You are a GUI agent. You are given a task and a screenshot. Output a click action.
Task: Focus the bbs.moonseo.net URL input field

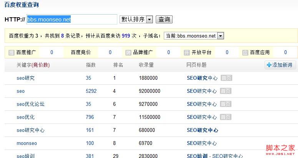click(x=72, y=19)
